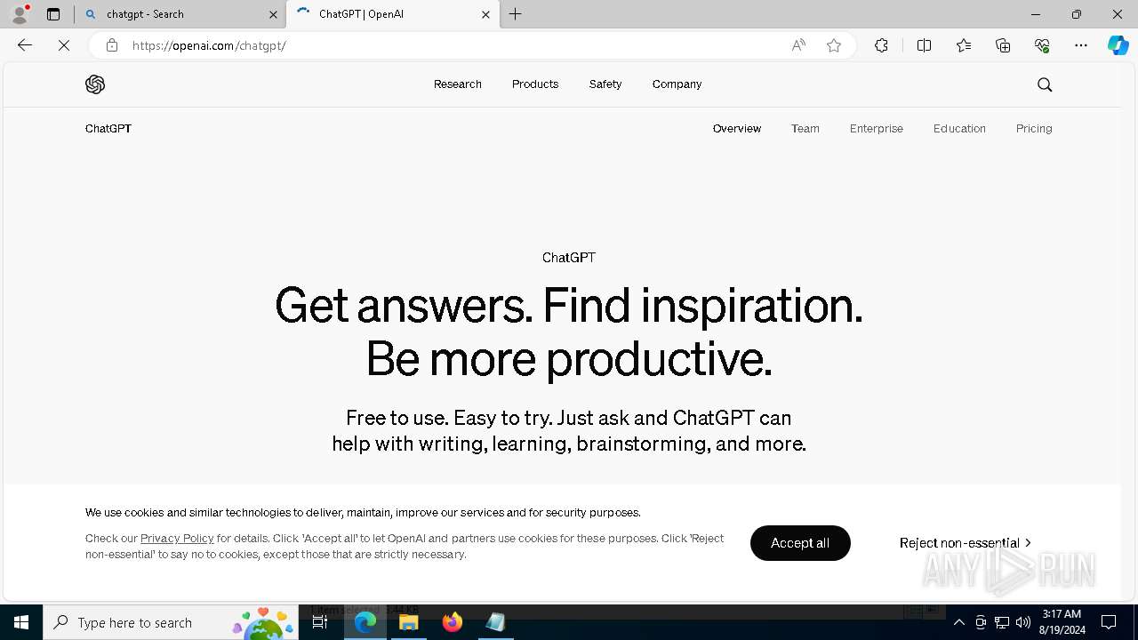Open clock and date in taskbar

coord(1062,622)
